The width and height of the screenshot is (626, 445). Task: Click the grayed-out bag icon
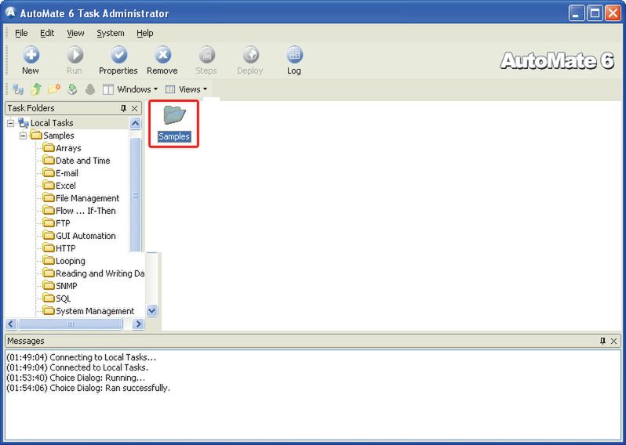90,89
